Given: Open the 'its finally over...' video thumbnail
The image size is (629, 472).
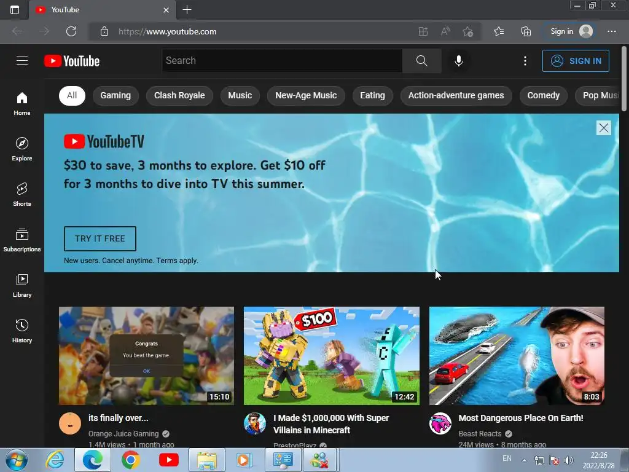Looking at the screenshot, I should (146, 356).
